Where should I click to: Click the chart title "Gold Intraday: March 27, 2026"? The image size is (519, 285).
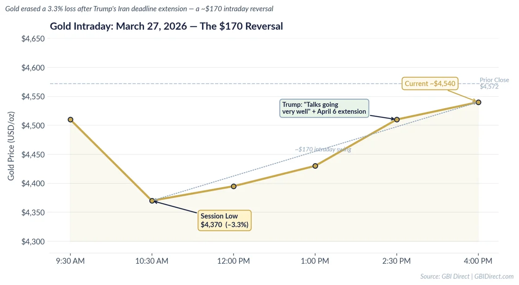click(166, 26)
